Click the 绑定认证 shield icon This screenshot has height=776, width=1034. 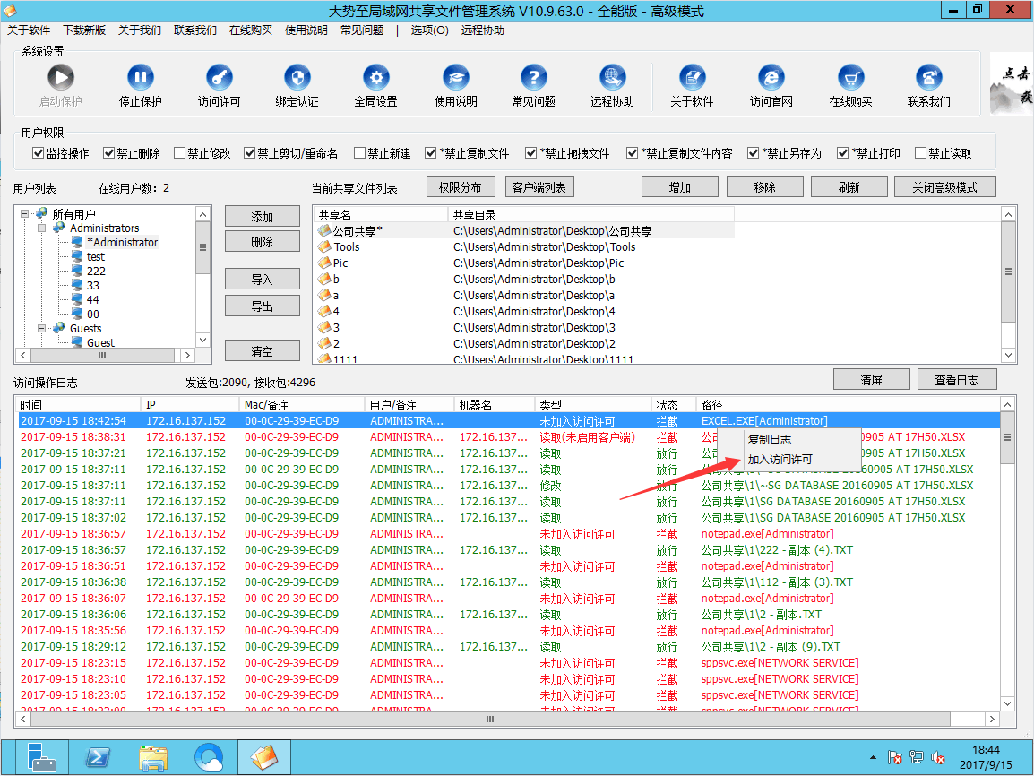tap(297, 78)
